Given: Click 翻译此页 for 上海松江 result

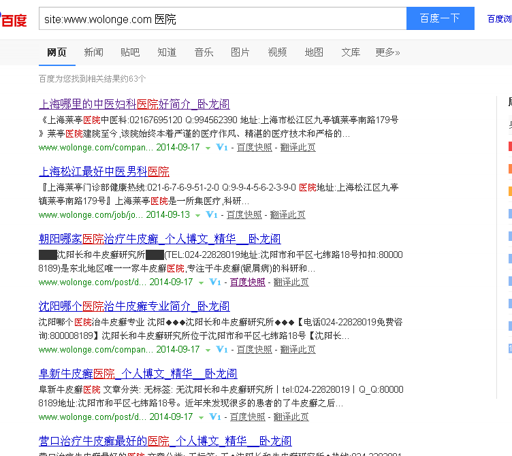Looking at the screenshot, I should [x=288, y=215].
